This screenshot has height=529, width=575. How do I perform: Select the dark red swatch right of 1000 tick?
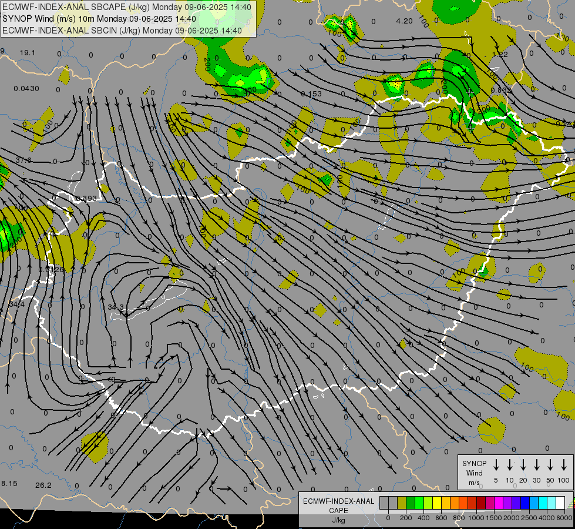pos(481,503)
